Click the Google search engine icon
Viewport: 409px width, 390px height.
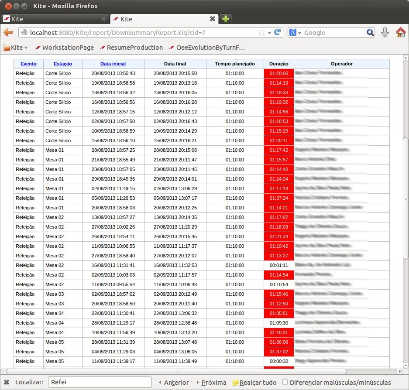click(x=292, y=32)
